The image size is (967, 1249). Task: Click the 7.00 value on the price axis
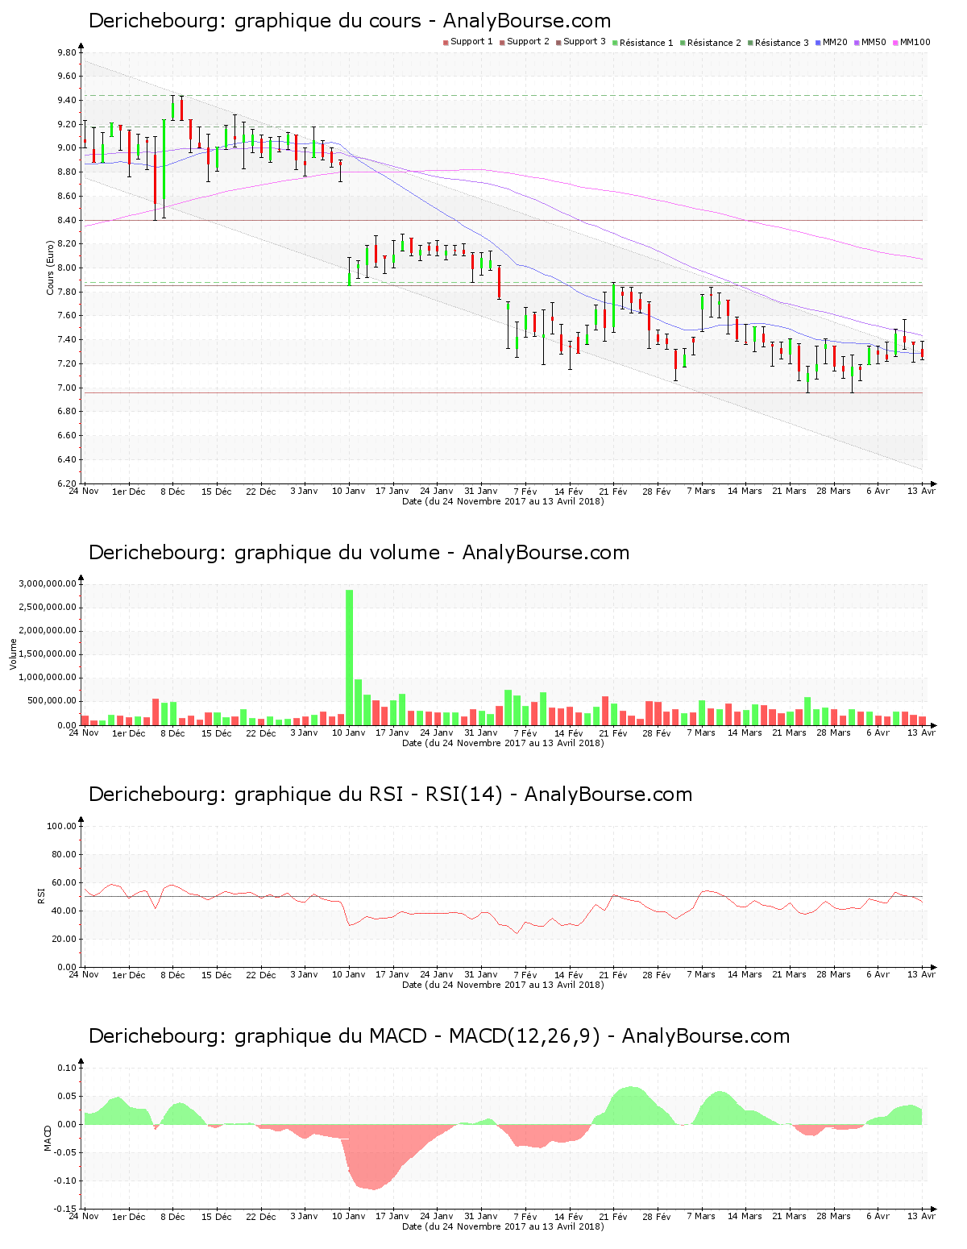pyautogui.click(x=67, y=388)
